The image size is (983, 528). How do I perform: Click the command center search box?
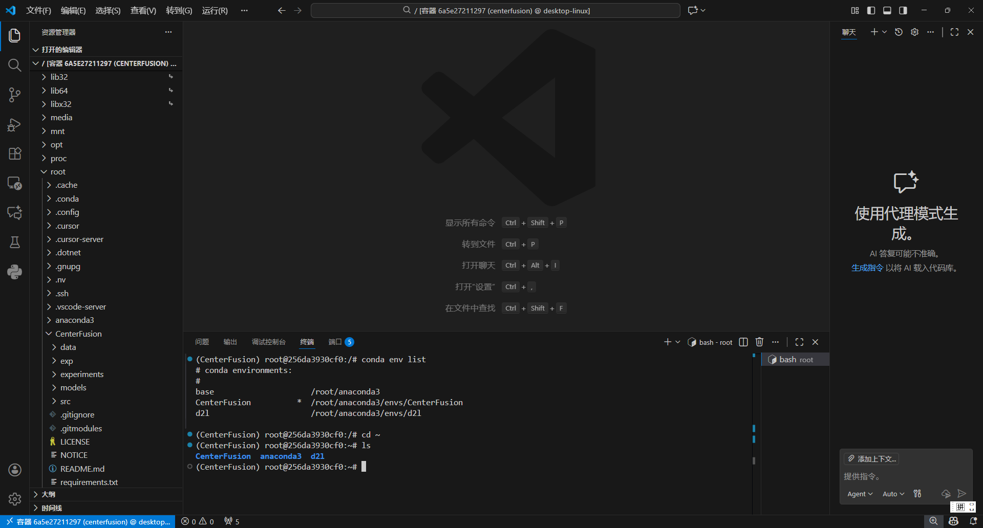click(496, 10)
